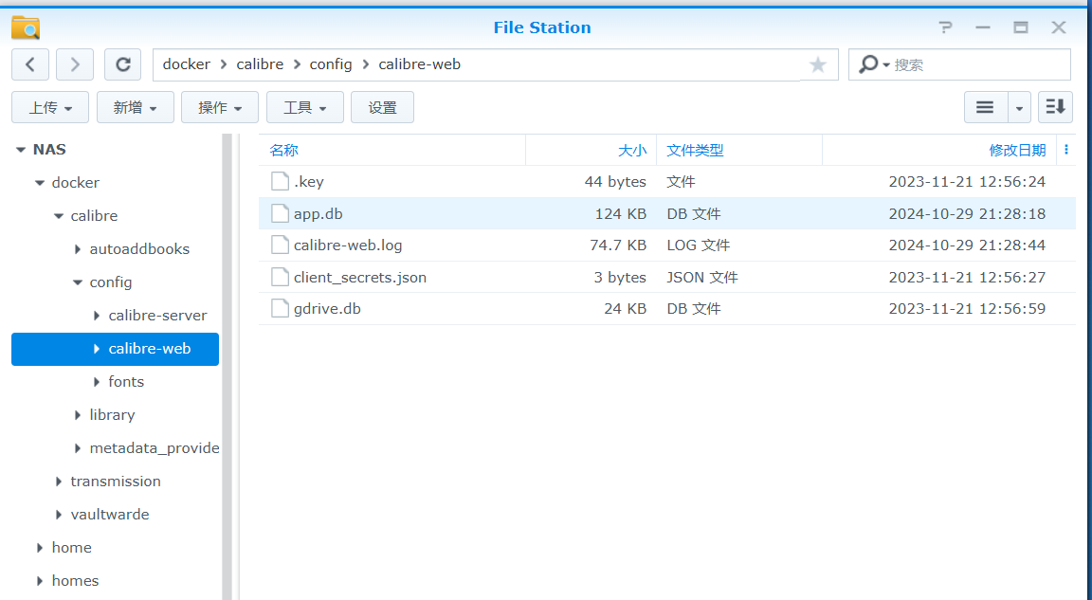Switch view mode using list icon
1092x600 pixels.
click(984, 107)
